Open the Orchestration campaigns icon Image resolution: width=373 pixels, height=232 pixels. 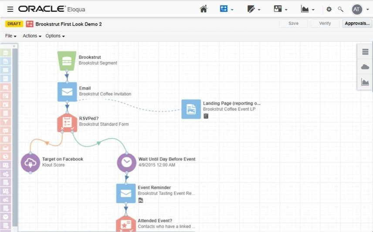[224, 9]
